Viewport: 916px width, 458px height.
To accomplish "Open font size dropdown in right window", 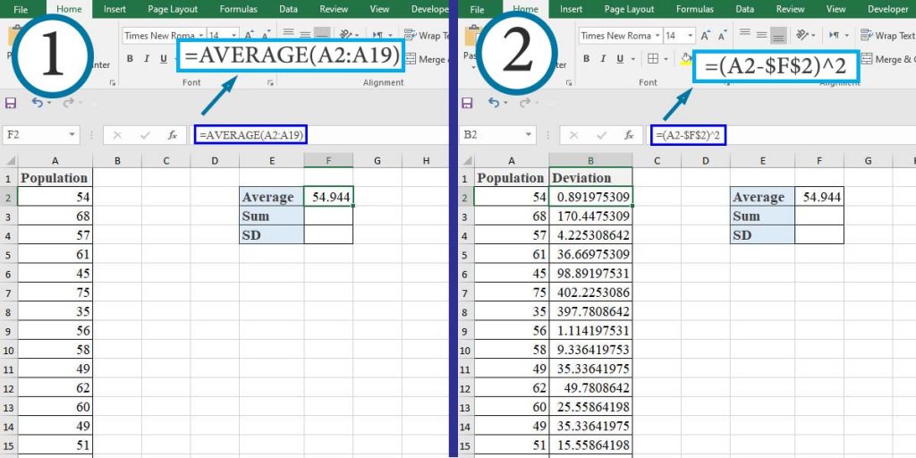I will click(690, 36).
